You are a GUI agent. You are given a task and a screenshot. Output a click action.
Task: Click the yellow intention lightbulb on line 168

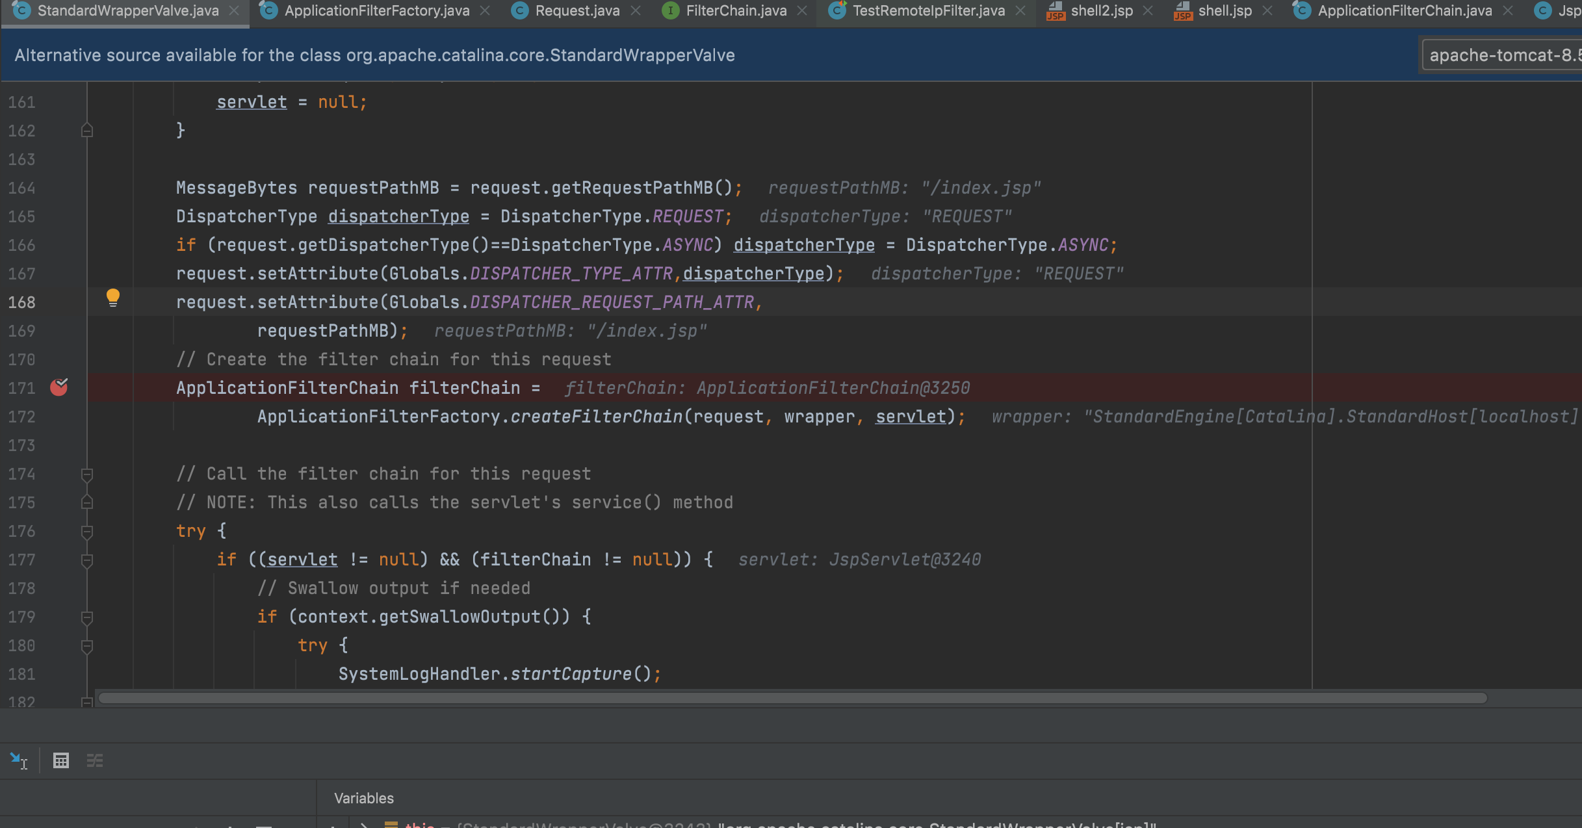113,298
